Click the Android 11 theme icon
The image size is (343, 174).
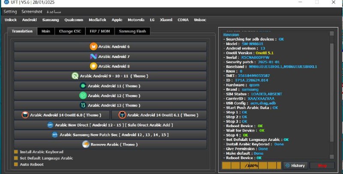tap(83, 86)
